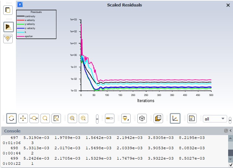Click console value '8.5027e-03'
The image size is (233, 168).
tap(192, 158)
